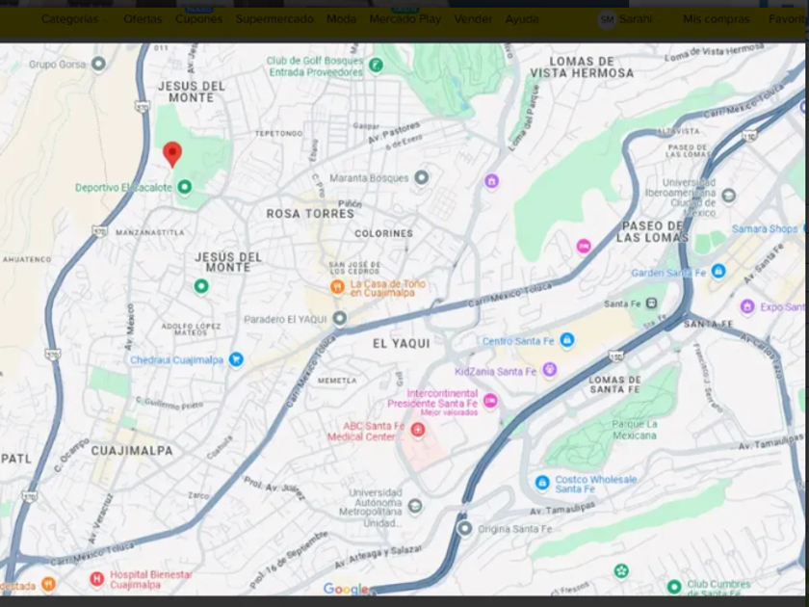This screenshot has height=607, width=809.
Task: Click the red location pin marker
Action: pyautogui.click(x=172, y=154)
